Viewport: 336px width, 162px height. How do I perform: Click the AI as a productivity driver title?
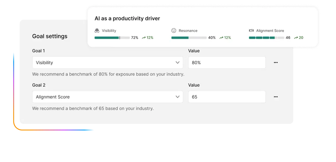(x=127, y=18)
